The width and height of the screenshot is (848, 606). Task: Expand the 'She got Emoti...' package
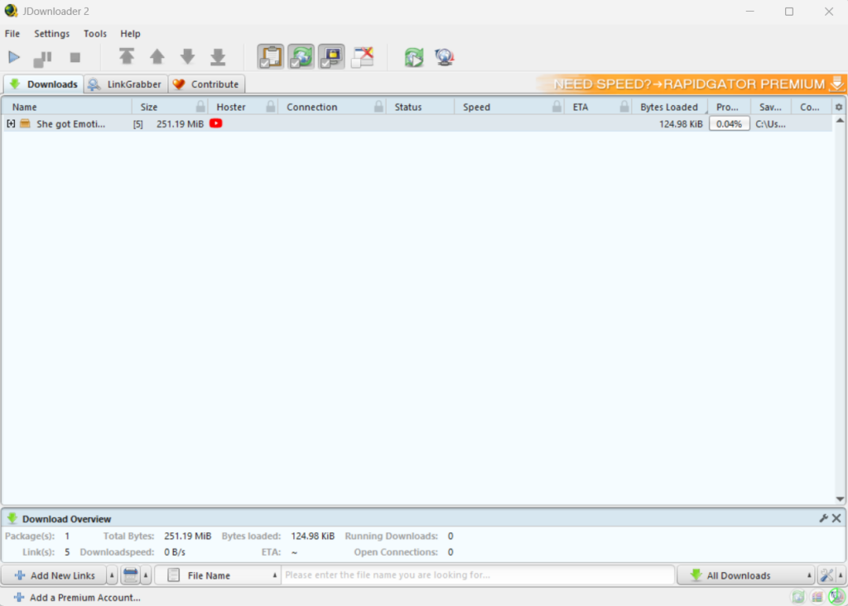tap(11, 123)
